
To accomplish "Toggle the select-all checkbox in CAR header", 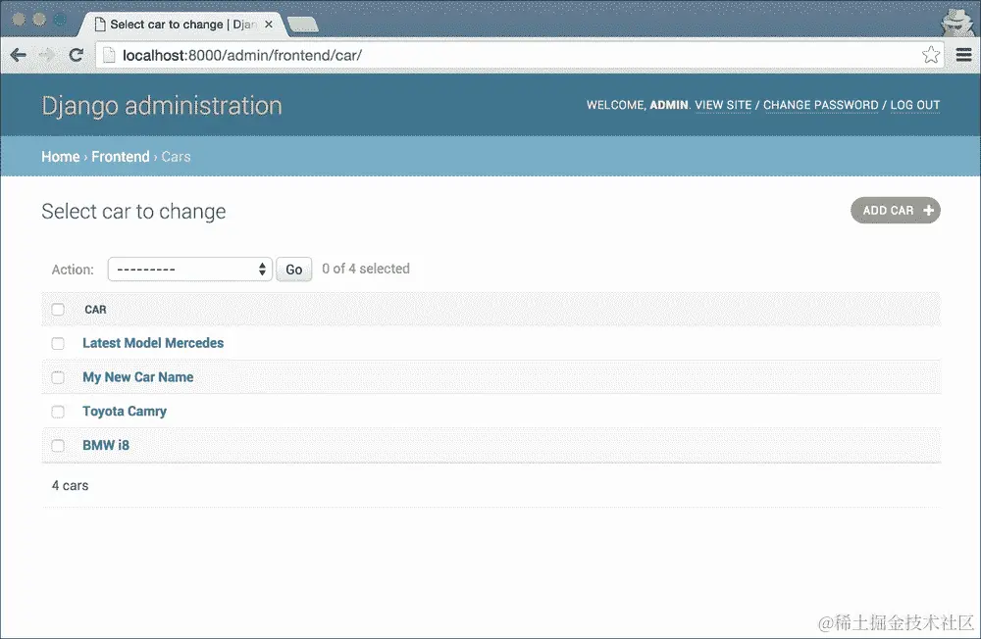I will 58,310.
